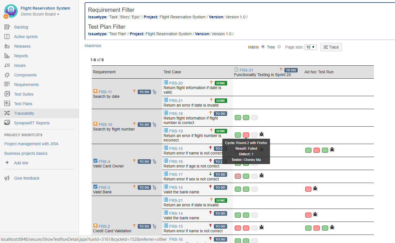Select the Matrix view radio button
Image resolution: width=395 pixels, height=243 pixels.
pos(263,47)
